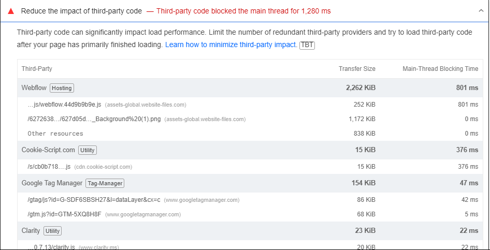Click the Utility tag beside Clarity
This screenshot has height=250, width=490.
pyautogui.click(x=52, y=231)
